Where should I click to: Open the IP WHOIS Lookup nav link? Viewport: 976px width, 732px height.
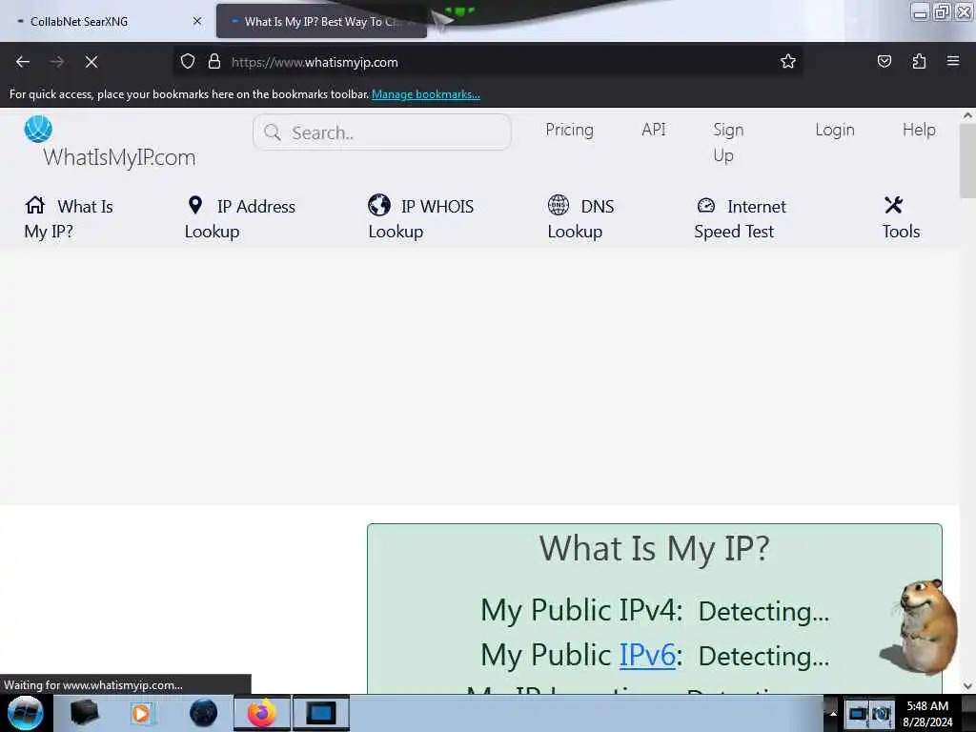[x=420, y=218]
